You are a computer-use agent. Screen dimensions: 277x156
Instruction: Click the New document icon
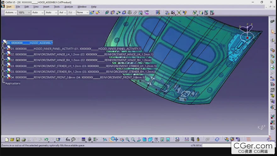(x=7, y=139)
